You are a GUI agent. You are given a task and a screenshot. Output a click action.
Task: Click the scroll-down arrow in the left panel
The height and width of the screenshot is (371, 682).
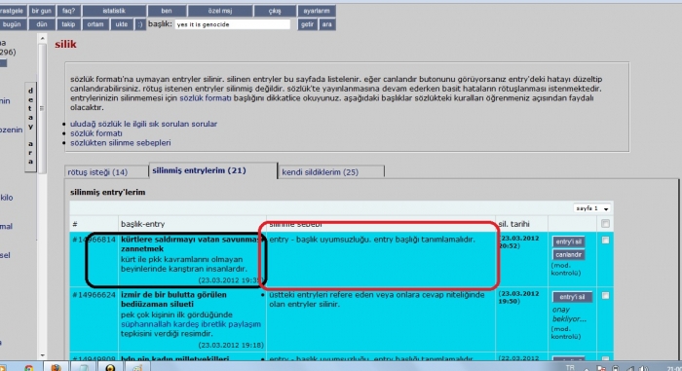pyautogui.click(x=42, y=354)
